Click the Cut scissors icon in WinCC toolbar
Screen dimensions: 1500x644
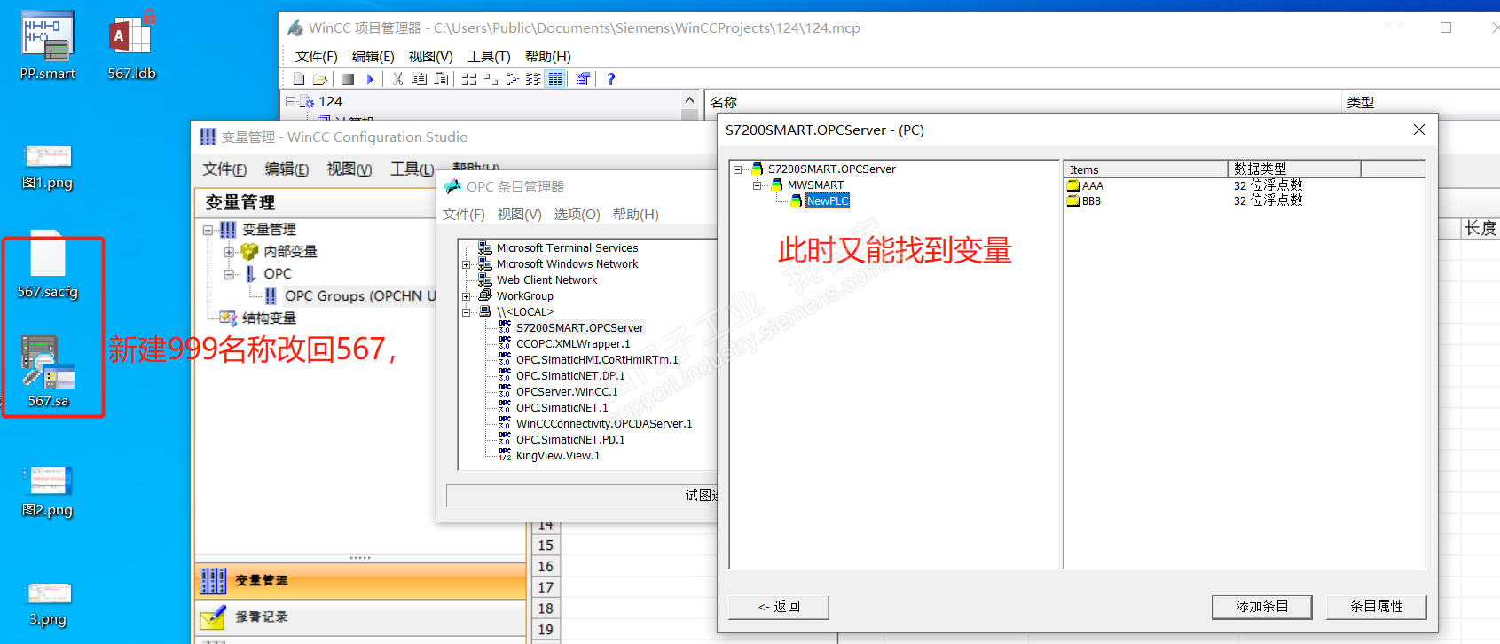(x=398, y=79)
